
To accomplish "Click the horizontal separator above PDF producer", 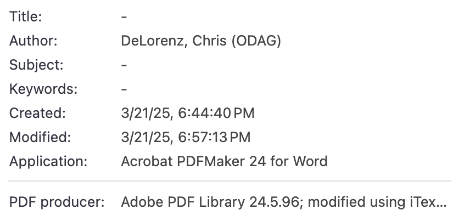I will pos(230,180).
